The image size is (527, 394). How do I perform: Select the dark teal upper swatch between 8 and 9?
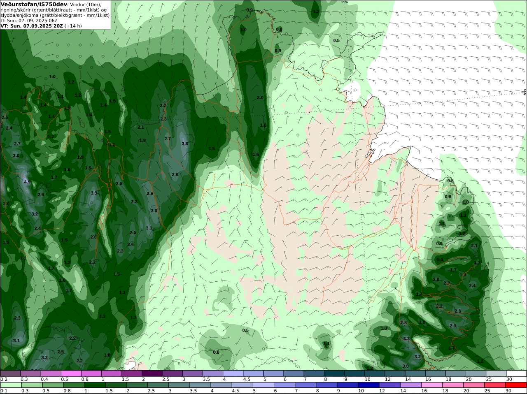click(x=334, y=373)
